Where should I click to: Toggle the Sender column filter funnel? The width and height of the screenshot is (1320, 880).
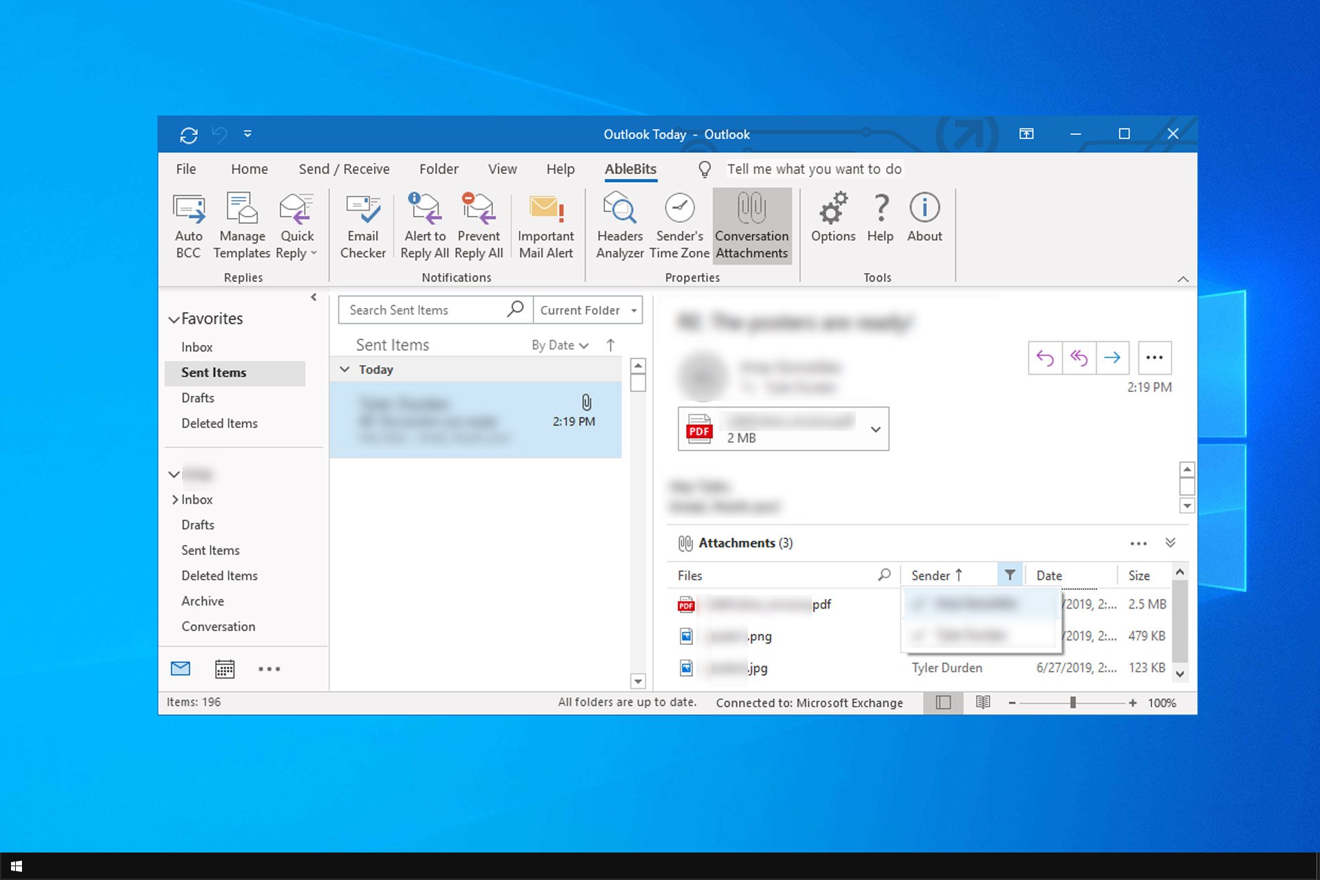[x=1009, y=575]
